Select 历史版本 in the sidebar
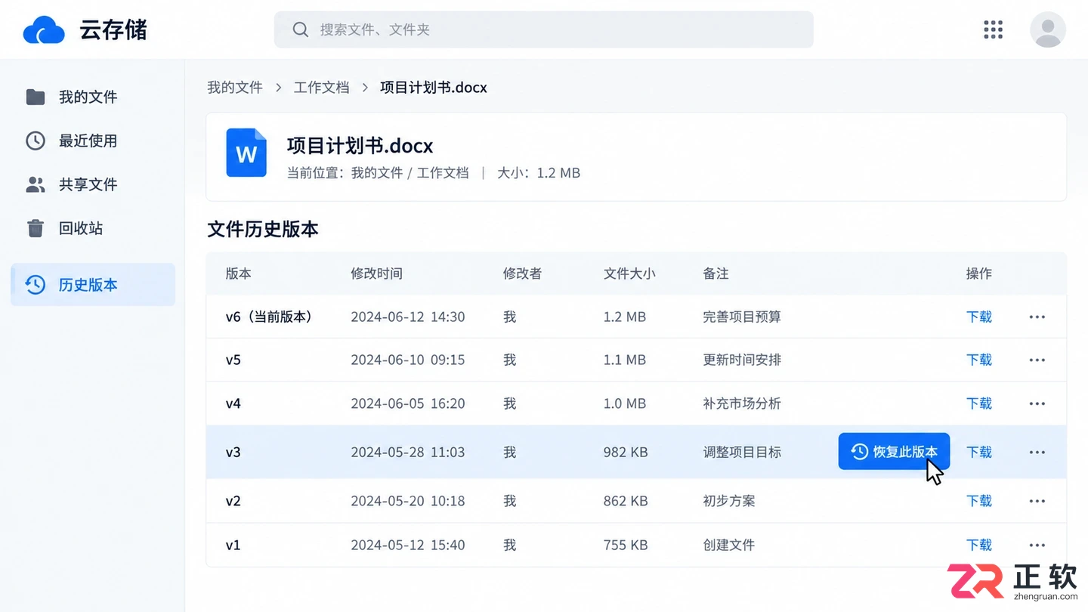1088x612 pixels. point(93,285)
